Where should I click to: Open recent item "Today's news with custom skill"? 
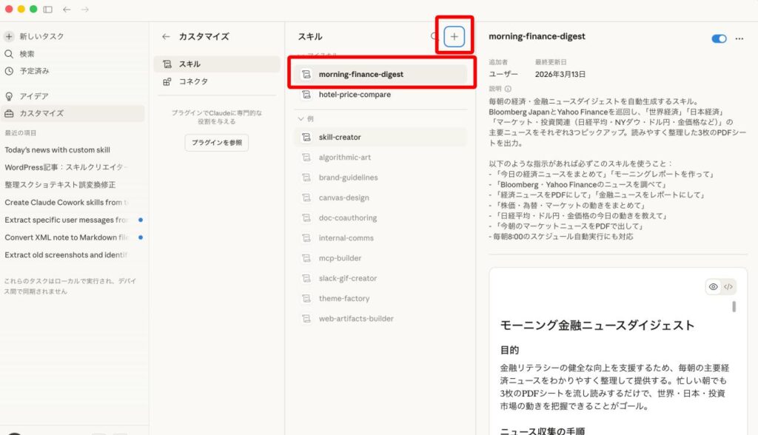click(x=57, y=149)
